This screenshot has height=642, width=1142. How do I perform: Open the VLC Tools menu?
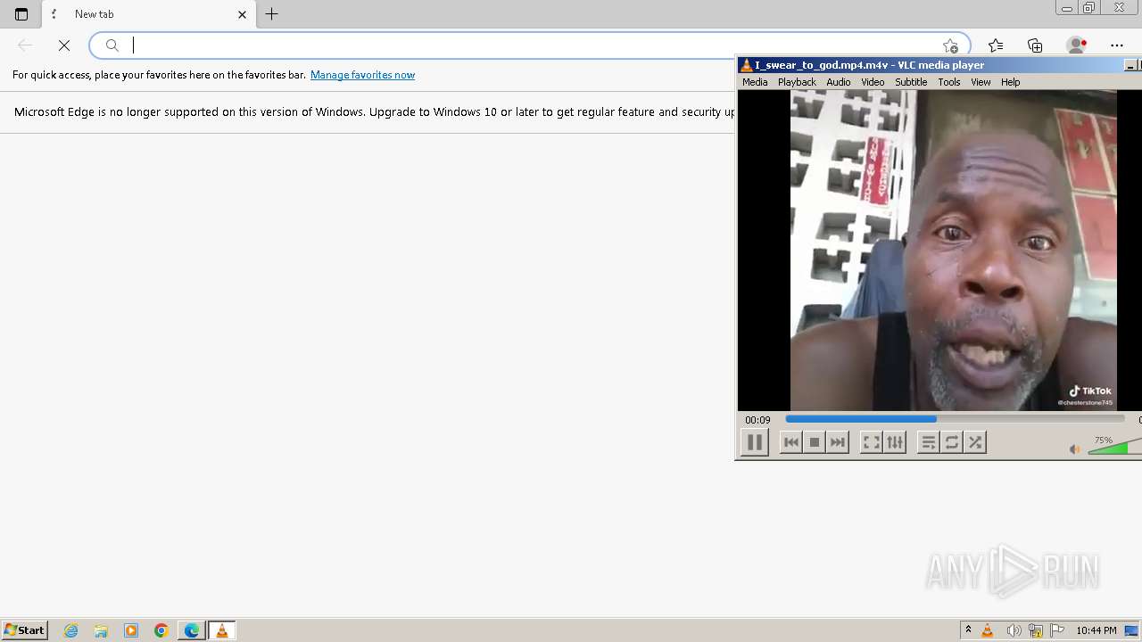click(x=949, y=82)
